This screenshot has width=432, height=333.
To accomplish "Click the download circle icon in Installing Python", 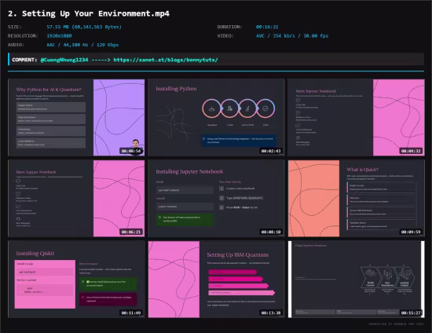I will coord(211,108).
